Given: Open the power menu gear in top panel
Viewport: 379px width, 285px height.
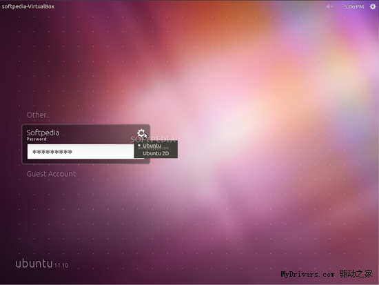Looking at the screenshot, I should pos(373,6).
